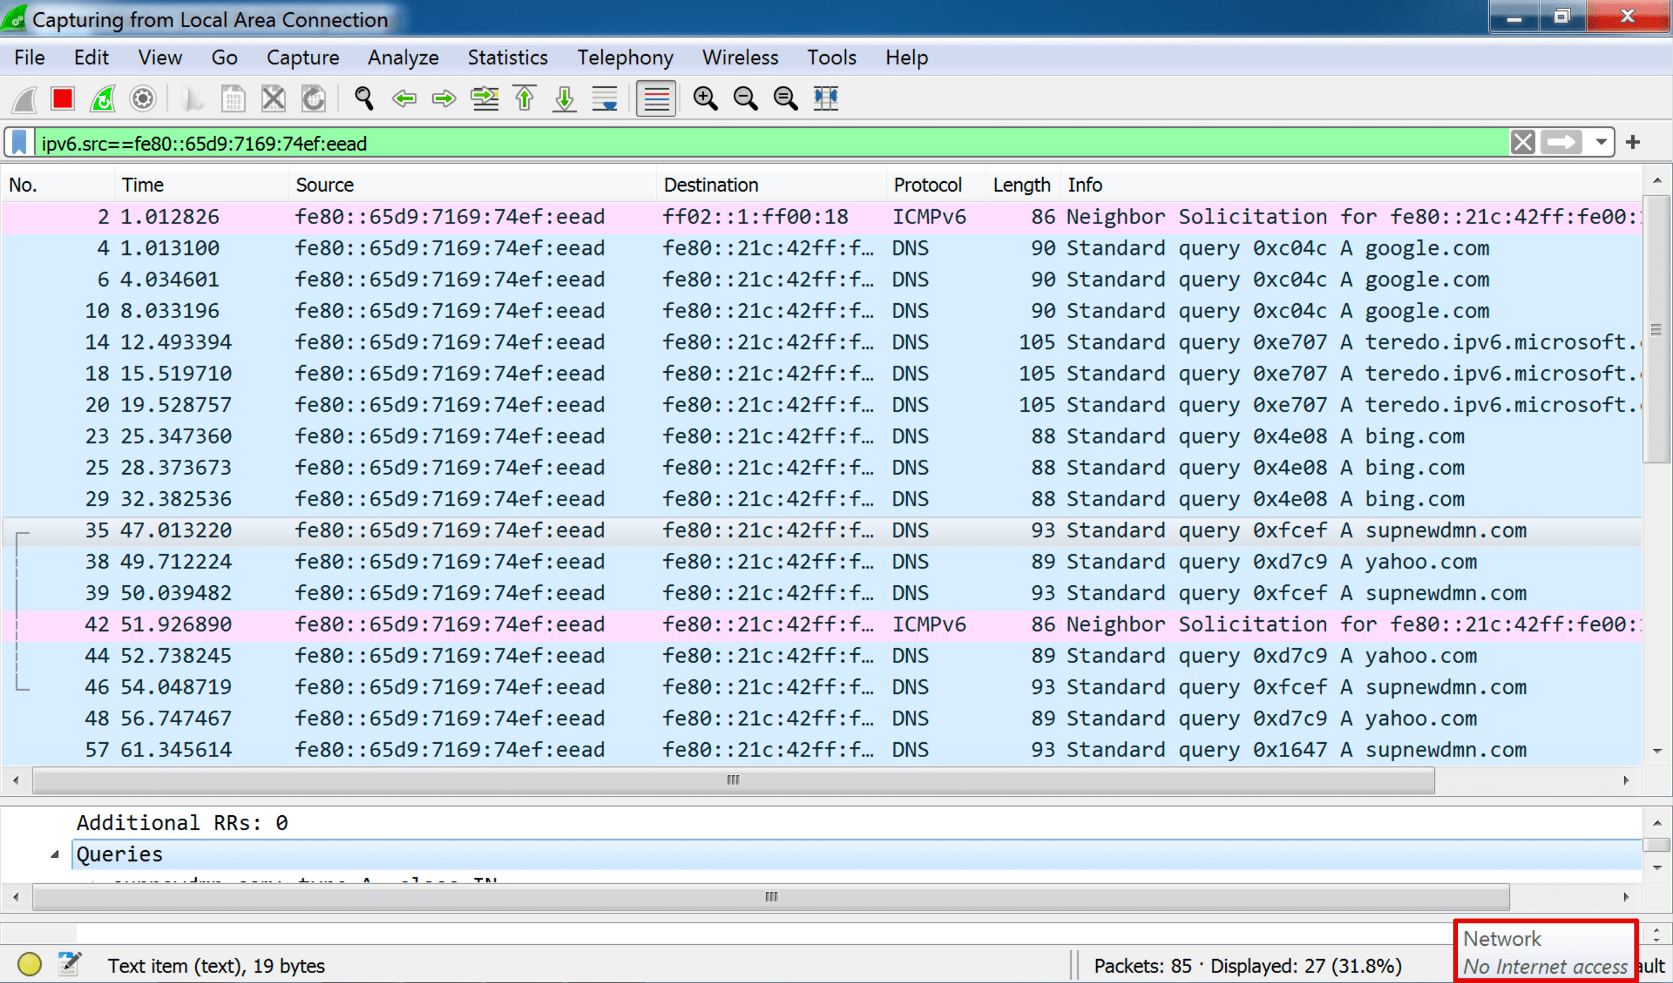The height and width of the screenshot is (983, 1673).
Task: Save current filter as a bookmark
Action: (19, 142)
